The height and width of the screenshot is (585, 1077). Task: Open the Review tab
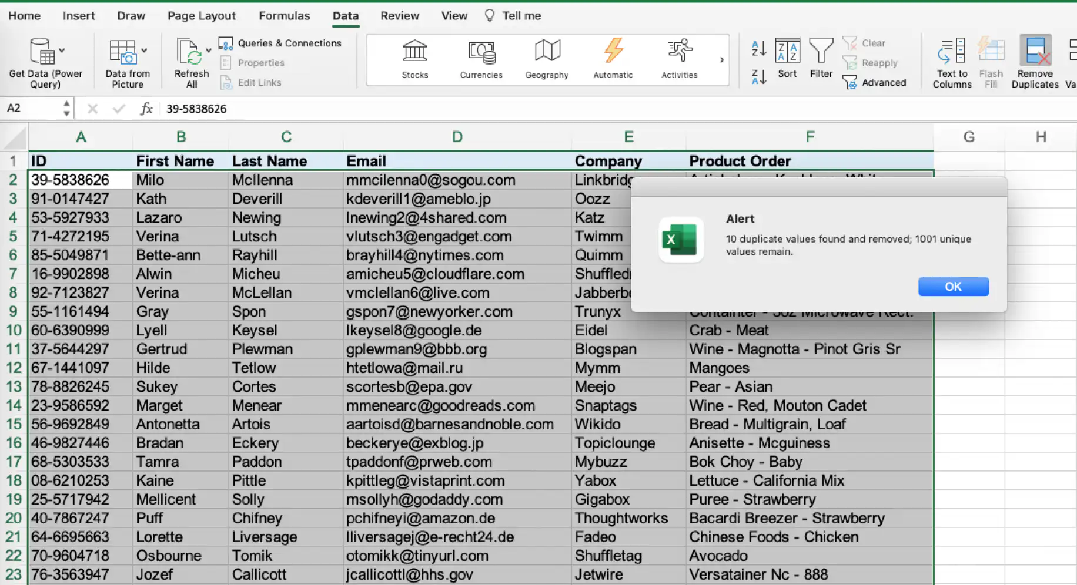[x=400, y=16]
